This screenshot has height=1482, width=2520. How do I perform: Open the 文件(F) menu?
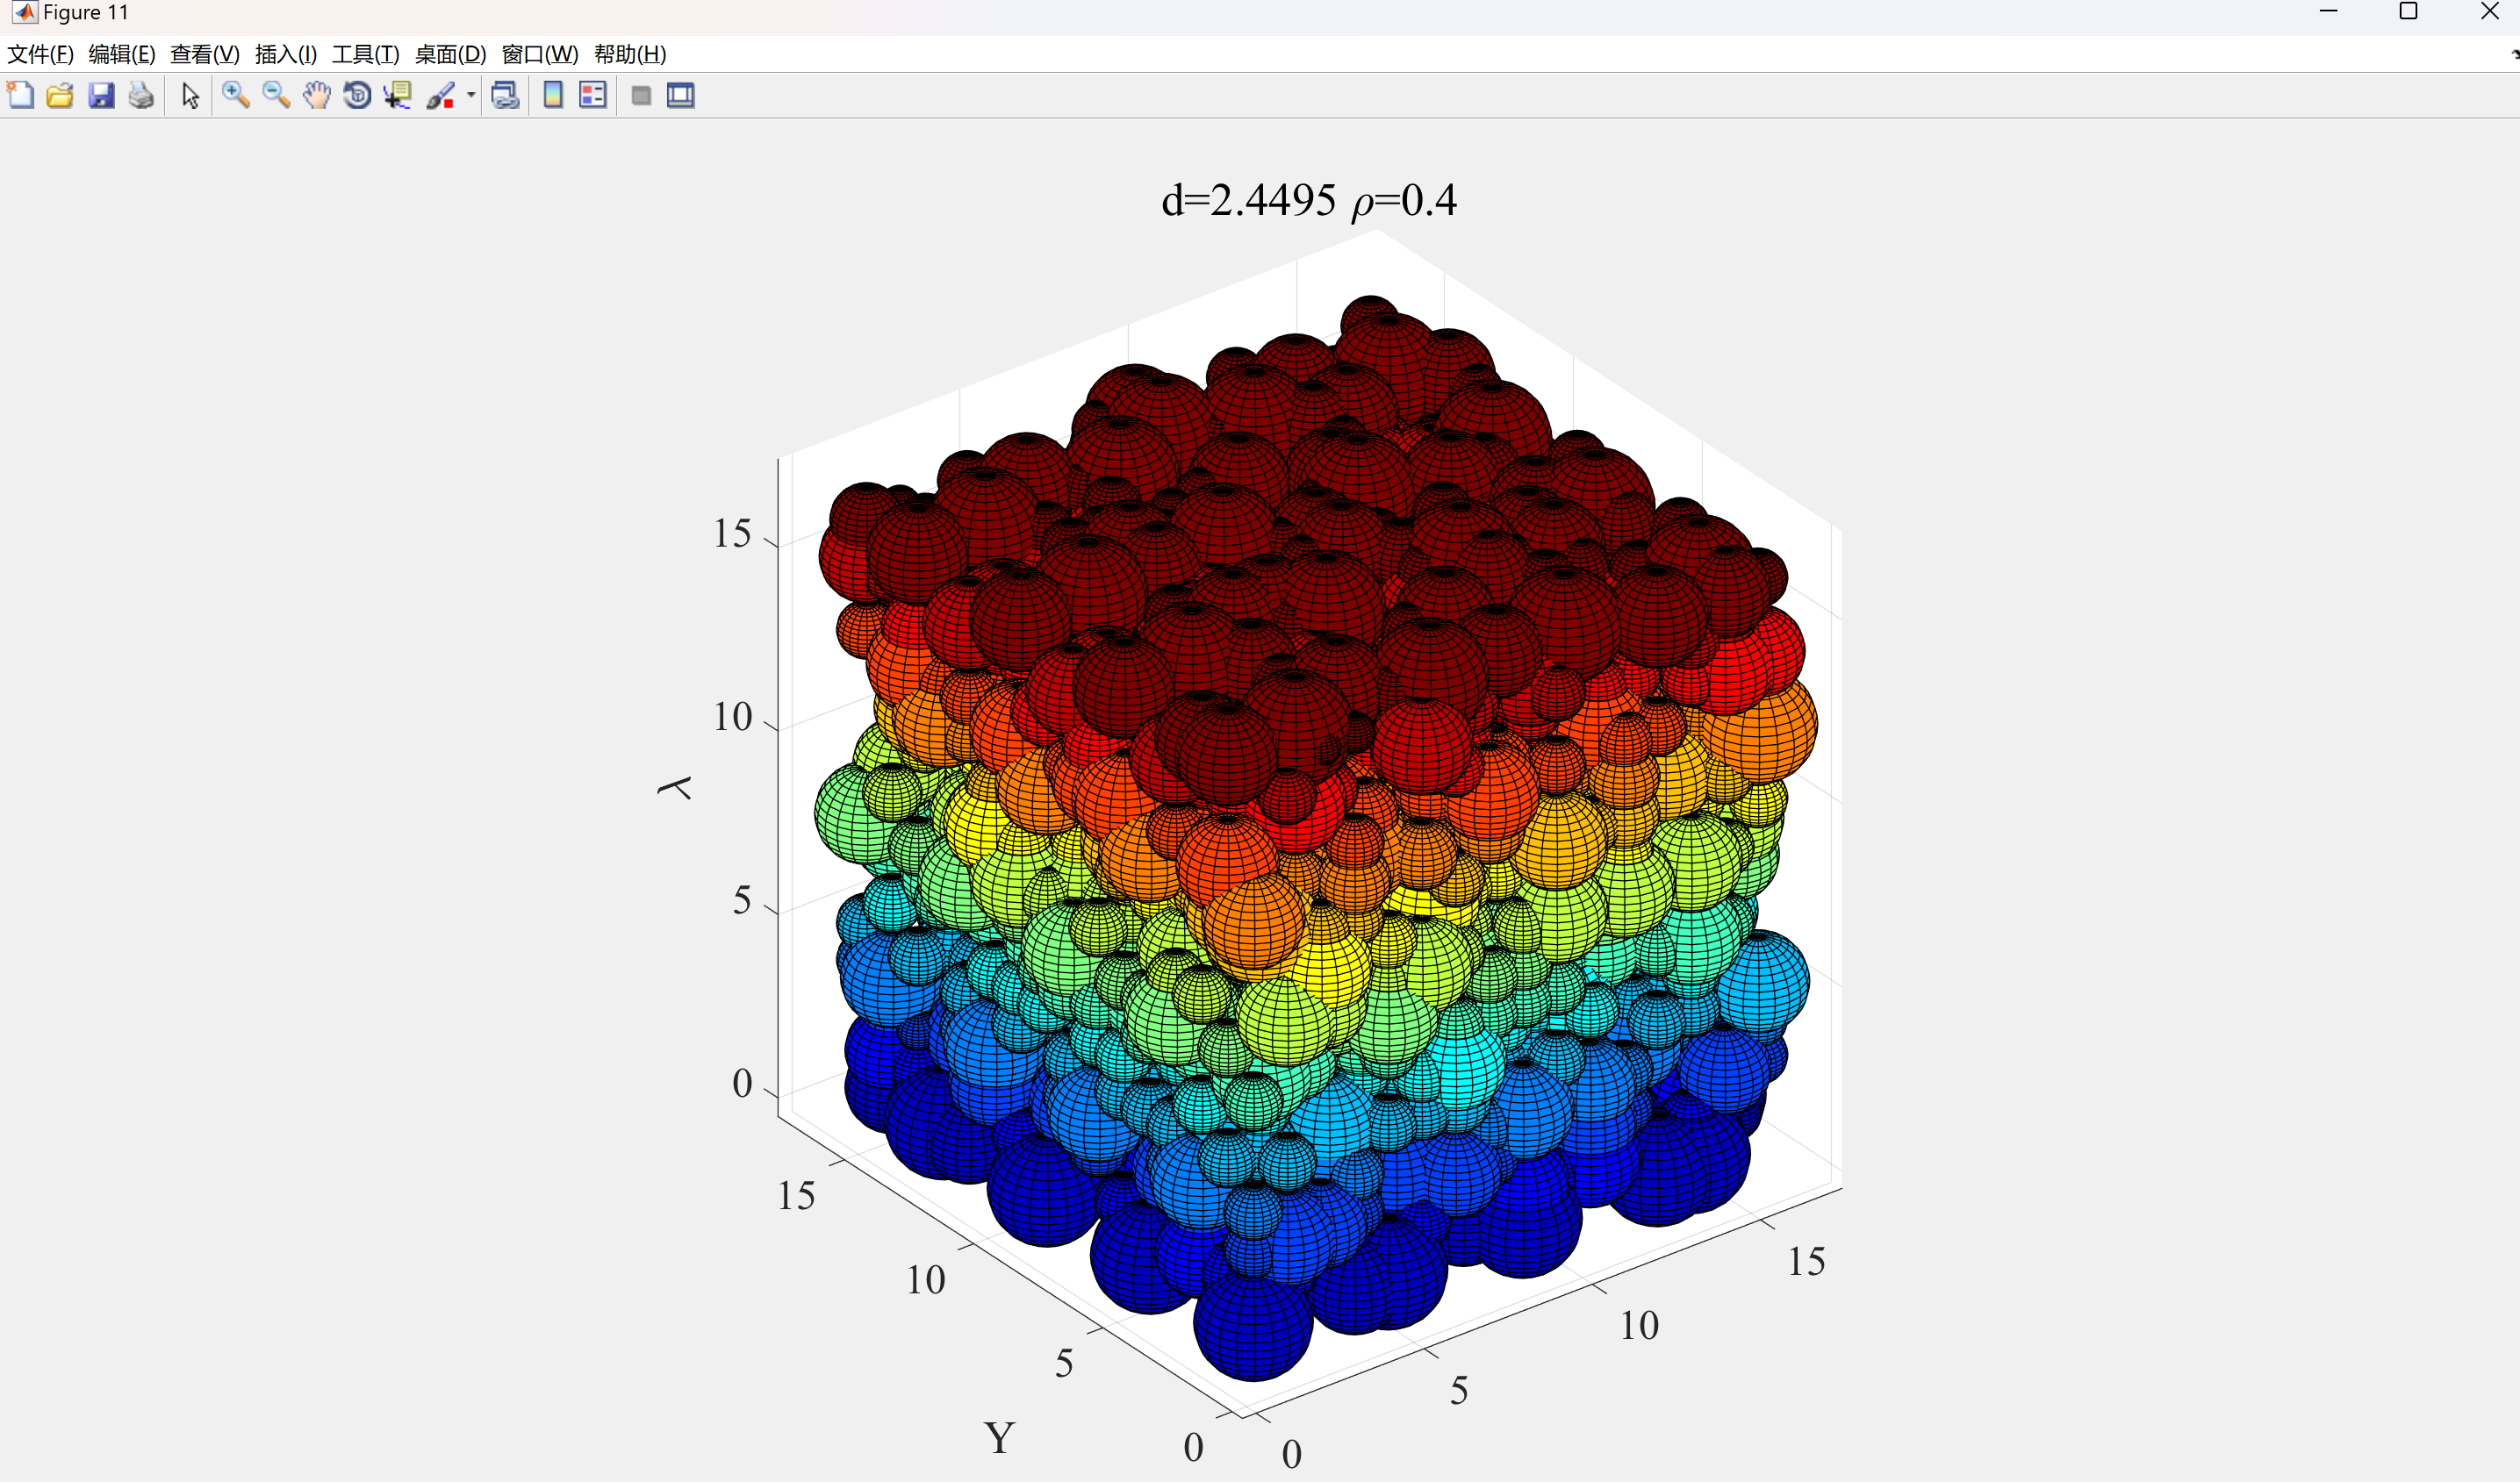tap(40, 54)
